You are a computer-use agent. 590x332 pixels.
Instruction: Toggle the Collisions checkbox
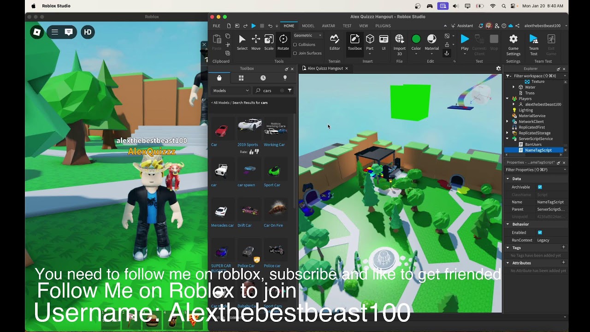(295, 45)
